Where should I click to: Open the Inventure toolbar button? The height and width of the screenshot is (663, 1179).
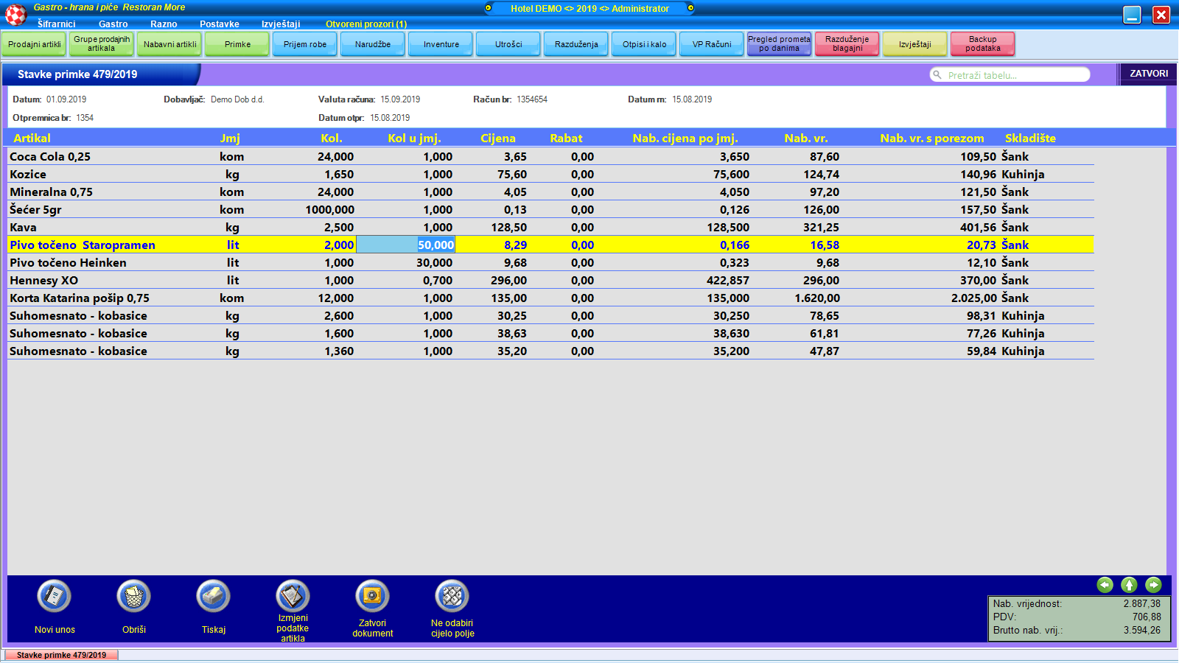[x=441, y=44]
